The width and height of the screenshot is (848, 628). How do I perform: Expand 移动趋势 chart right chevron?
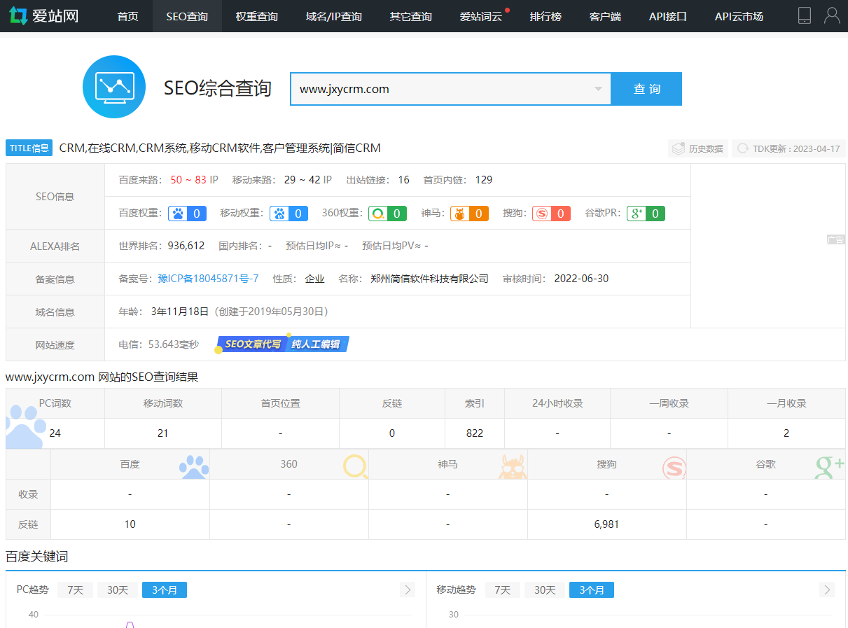click(x=828, y=589)
